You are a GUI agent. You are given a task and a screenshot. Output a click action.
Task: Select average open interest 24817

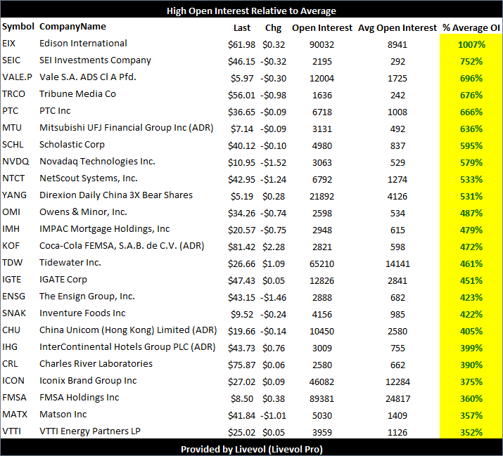coord(397,399)
